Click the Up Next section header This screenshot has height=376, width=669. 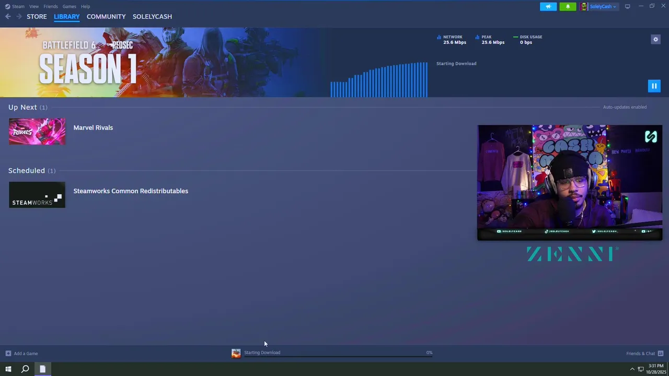[28, 107]
